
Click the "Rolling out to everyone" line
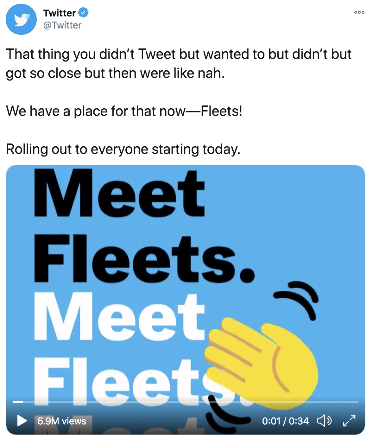123,149
